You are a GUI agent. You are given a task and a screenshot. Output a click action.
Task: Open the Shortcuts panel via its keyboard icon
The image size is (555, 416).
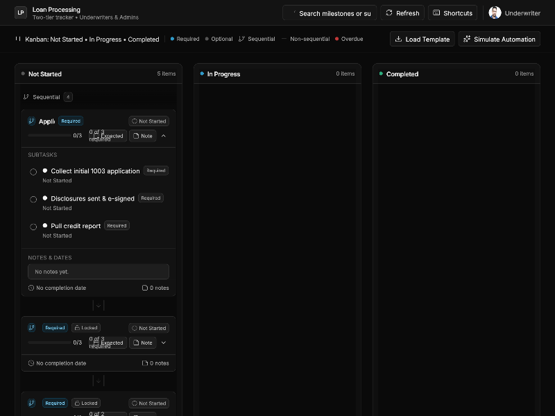(436, 12)
